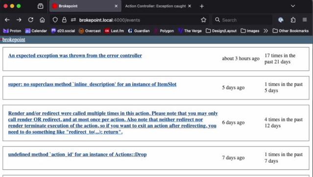Click the site security lock icon
313x177 pixels.
click(64, 20)
